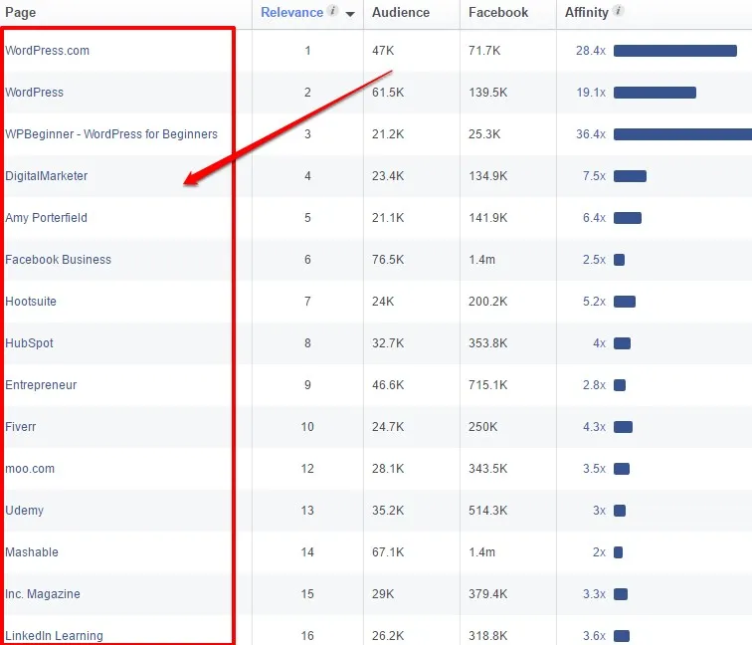Screen dimensions: 752x645
Task: Click the 32.7K audience value for HubSpot
Action: 388,343
